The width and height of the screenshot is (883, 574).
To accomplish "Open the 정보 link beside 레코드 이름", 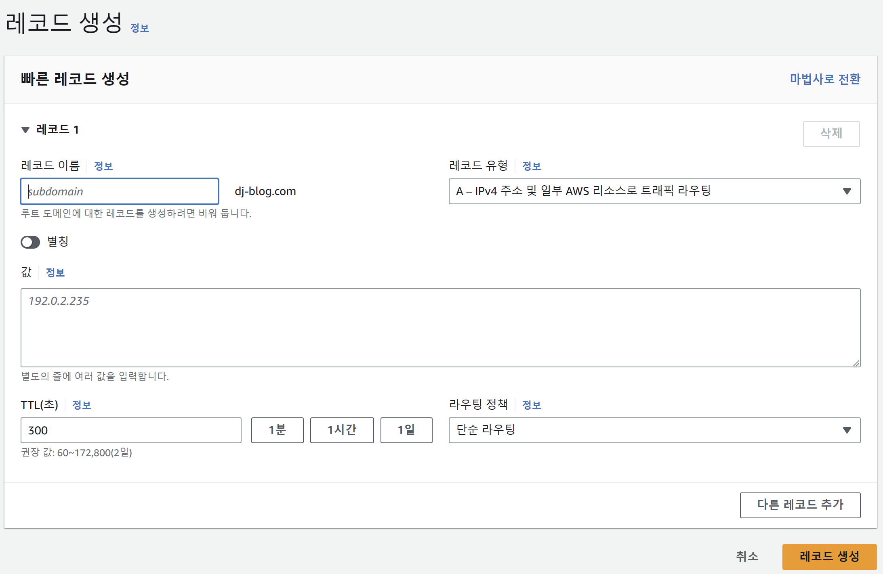I will [103, 166].
